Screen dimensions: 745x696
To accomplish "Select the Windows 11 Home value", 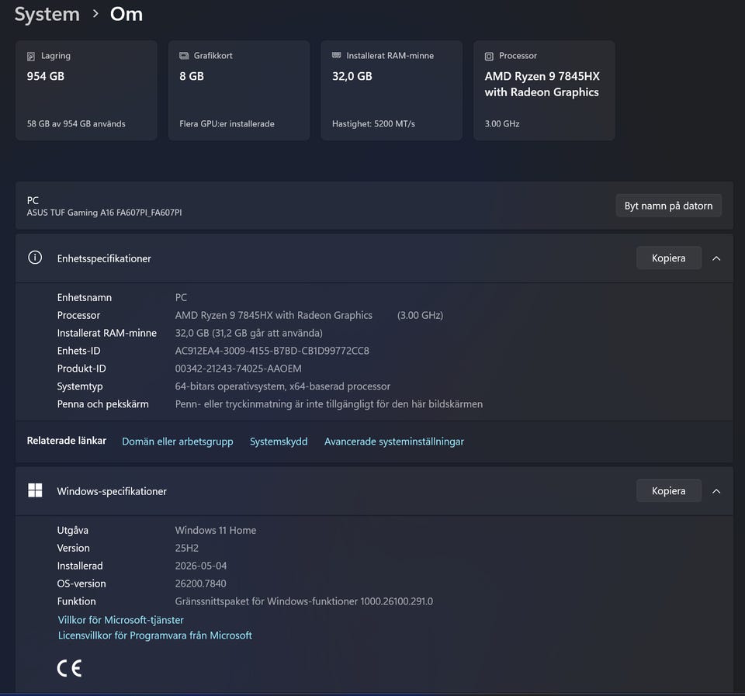I will point(215,530).
